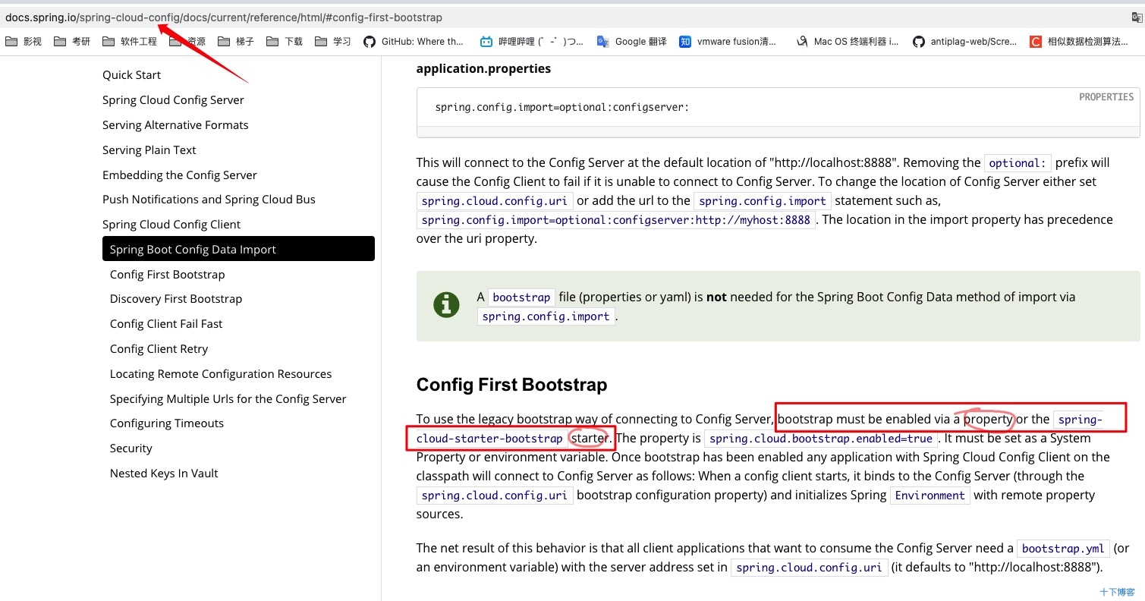This screenshot has width=1145, height=601.
Task: Open the vmware fusion清... bookmark
Action: click(728, 42)
